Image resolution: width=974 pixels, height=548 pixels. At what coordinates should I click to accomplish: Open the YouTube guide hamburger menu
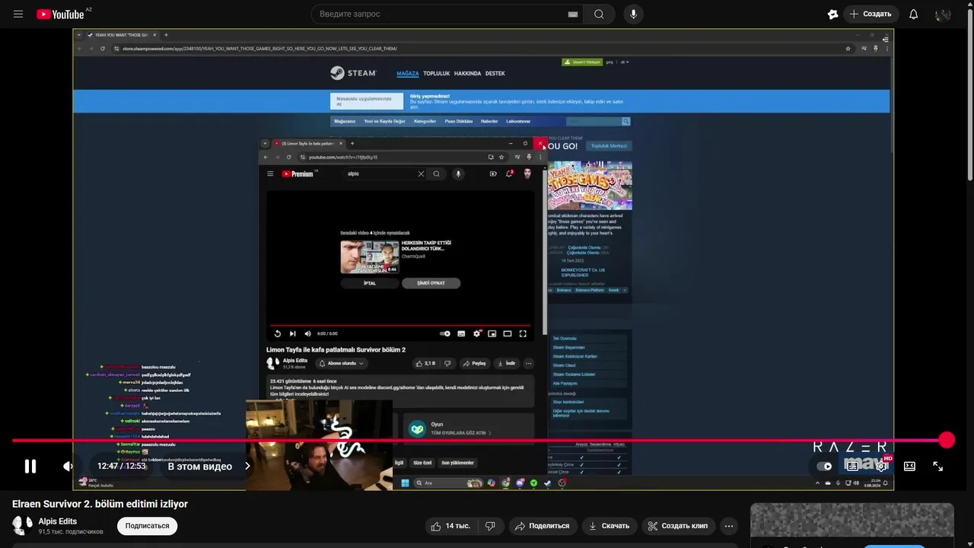pos(18,14)
